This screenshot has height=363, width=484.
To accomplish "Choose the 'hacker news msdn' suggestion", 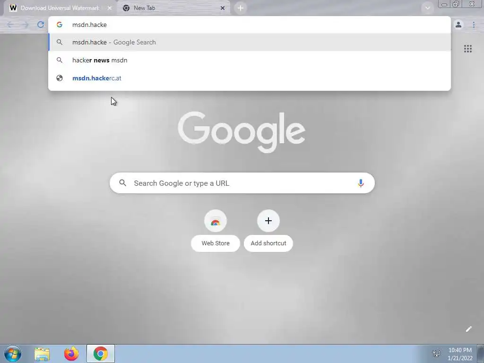I will pyautogui.click(x=250, y=60).
